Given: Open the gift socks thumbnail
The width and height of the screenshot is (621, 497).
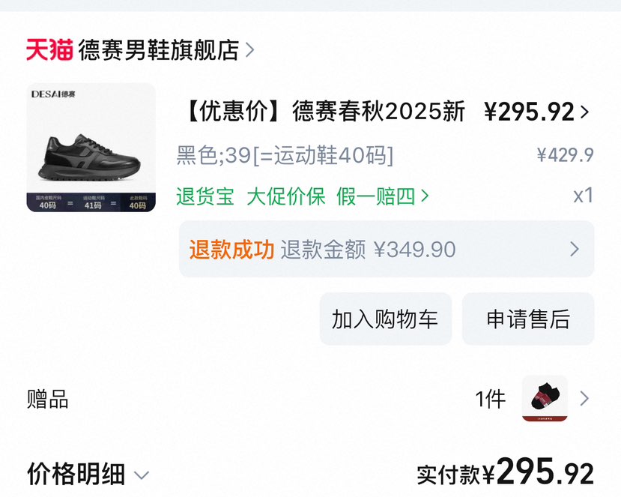Looking at the screenshot, I should (545, 399).
